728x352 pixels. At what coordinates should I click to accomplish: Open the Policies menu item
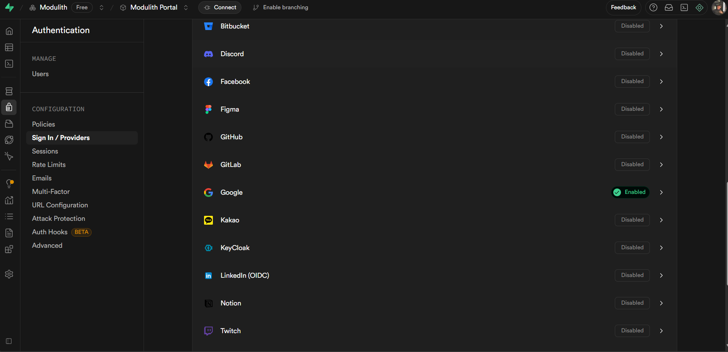pos(44,124)
